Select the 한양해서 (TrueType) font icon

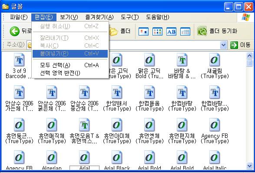tap(117, 92)
